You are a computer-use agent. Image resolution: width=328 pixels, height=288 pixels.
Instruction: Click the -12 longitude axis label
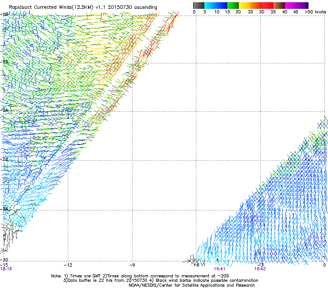pos(67,265)
